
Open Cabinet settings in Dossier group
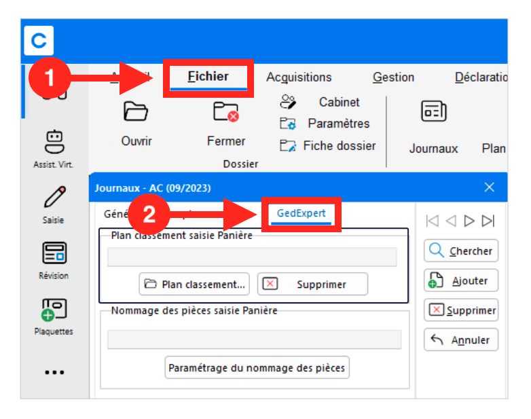point(320,102)
